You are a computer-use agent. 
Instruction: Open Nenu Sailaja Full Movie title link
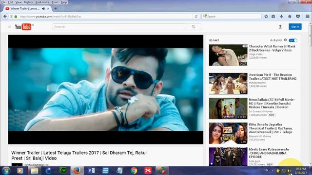point(272,104)
